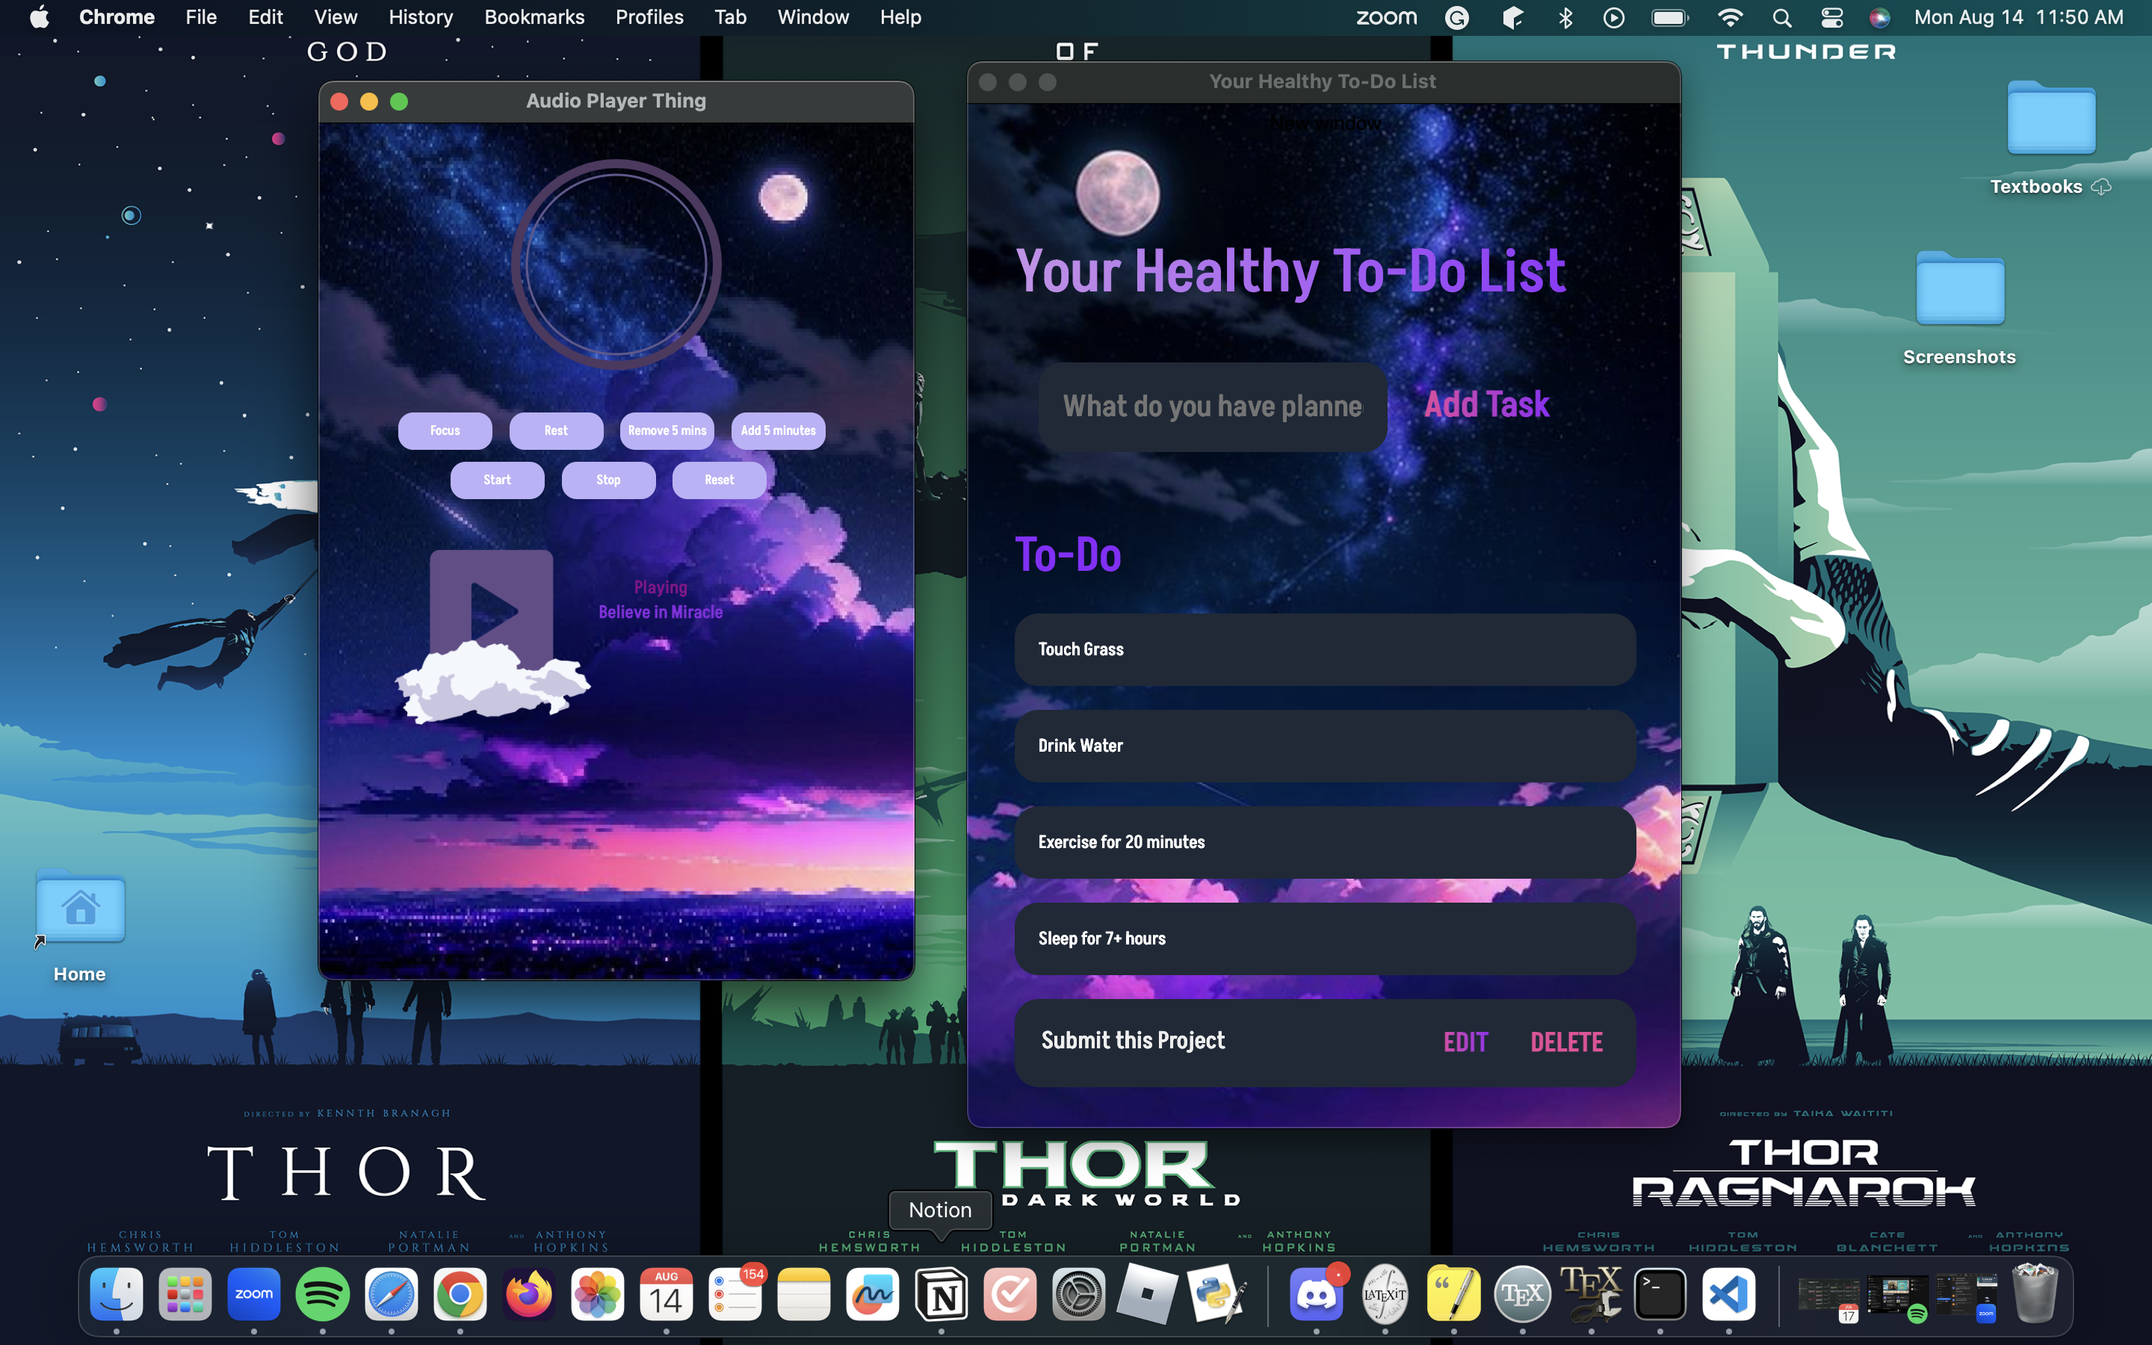Screen dimensions: 2152x1345
Task: Open Discord from the dock
Action: pos(1316,1294)
